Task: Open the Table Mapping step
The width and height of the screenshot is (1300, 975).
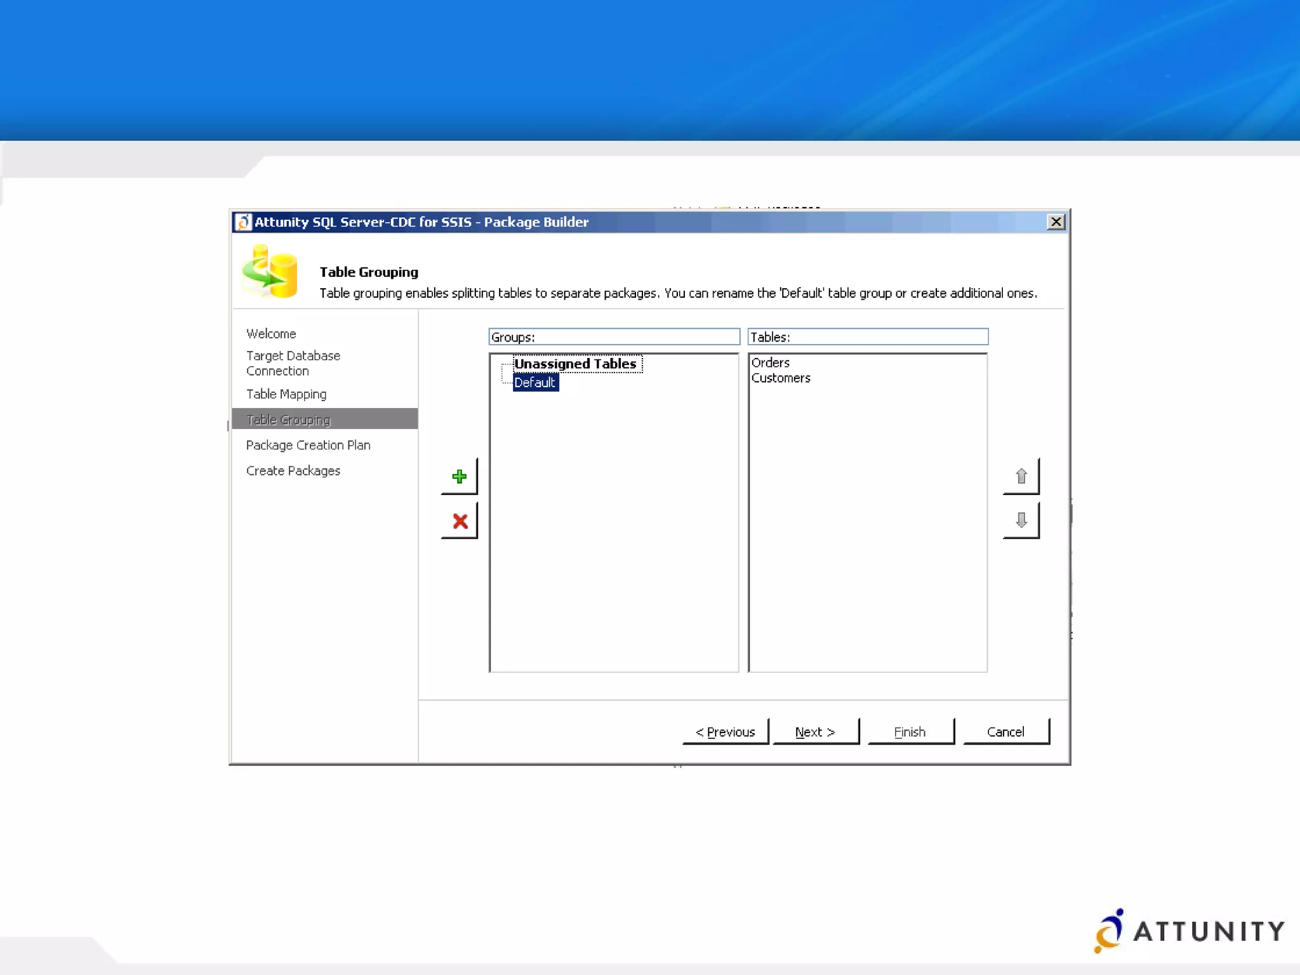Action: coord(286,394)
